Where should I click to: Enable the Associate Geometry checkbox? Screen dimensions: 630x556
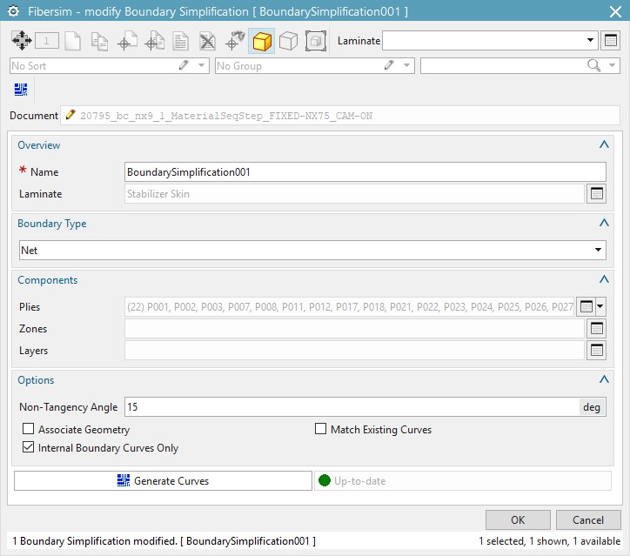(x=29, y=430)
